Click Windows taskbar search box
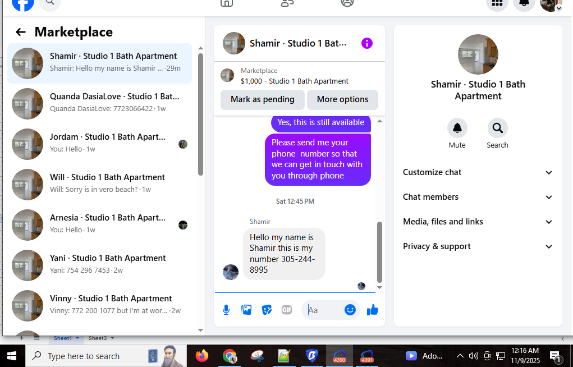The height and width of the screenshot is (367, 573). [106, 356]
